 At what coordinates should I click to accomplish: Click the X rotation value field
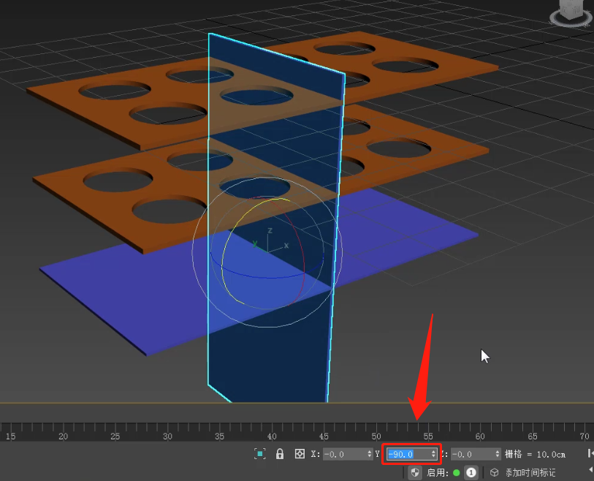click(343, 454)
